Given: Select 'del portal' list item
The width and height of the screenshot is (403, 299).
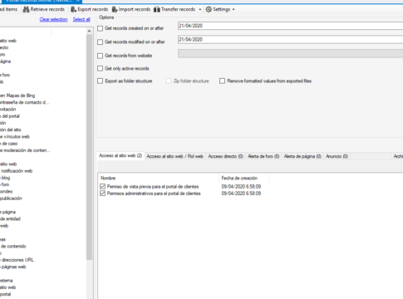Looking at the screenshot, I should pos(10,116).
